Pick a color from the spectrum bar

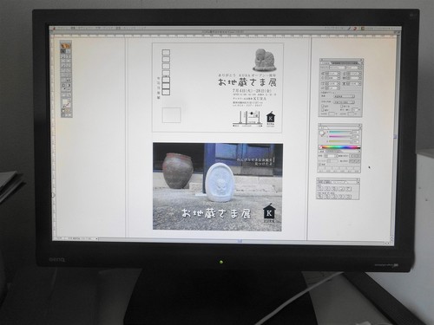coord(339,147)
